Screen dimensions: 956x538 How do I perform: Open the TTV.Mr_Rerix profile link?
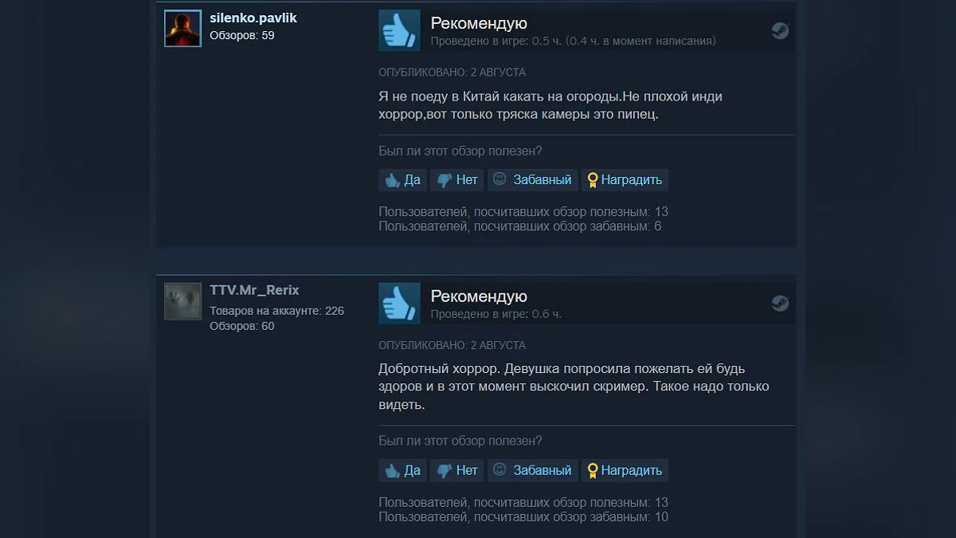254,290
